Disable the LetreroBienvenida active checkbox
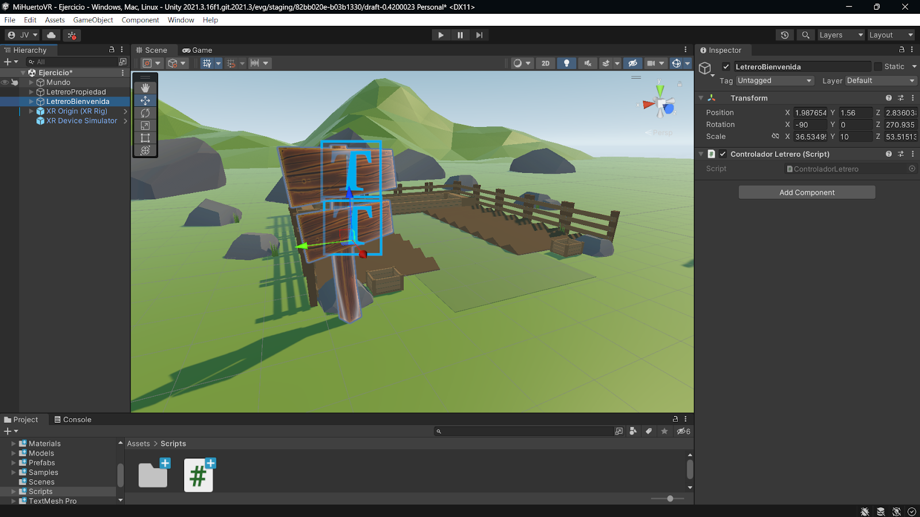The width and height of the screenshot is (920, 517). 726,67
